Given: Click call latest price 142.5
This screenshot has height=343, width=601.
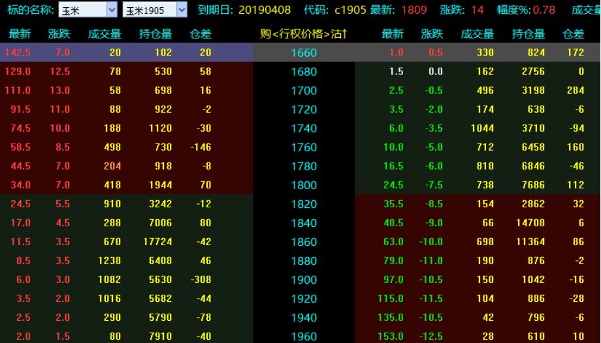Looking at the screenshot, I should (18, 53).
